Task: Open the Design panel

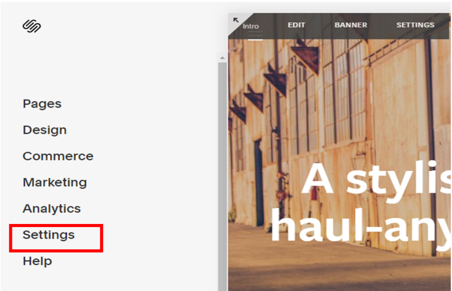Action: 44,130
